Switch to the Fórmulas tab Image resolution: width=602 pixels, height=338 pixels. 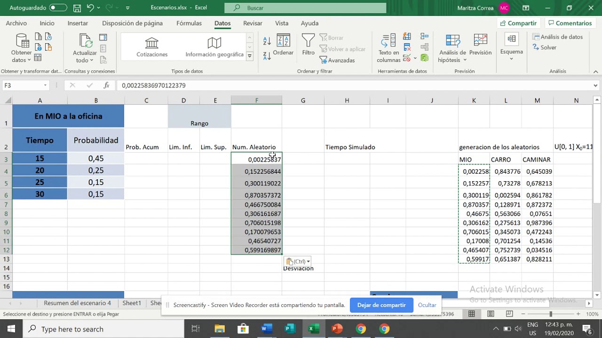tap(189, 23)
